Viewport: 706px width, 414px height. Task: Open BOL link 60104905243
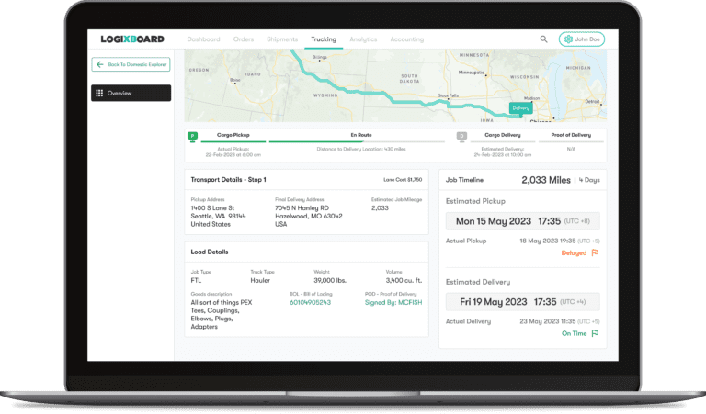pyautogui.click(x=310, y=303)
